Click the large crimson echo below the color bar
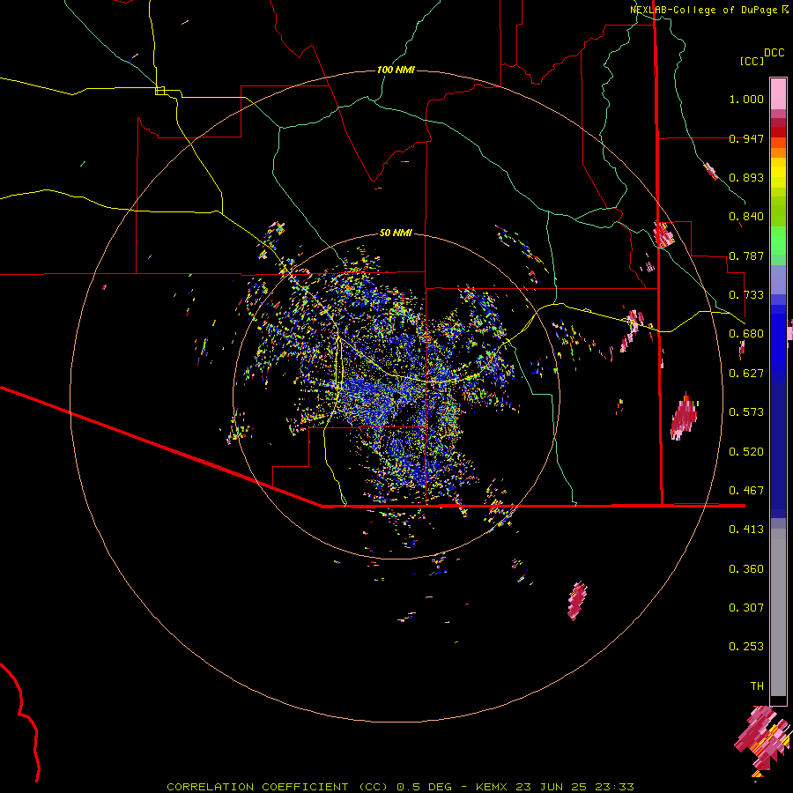793x793 pixels. coord(763,740)
